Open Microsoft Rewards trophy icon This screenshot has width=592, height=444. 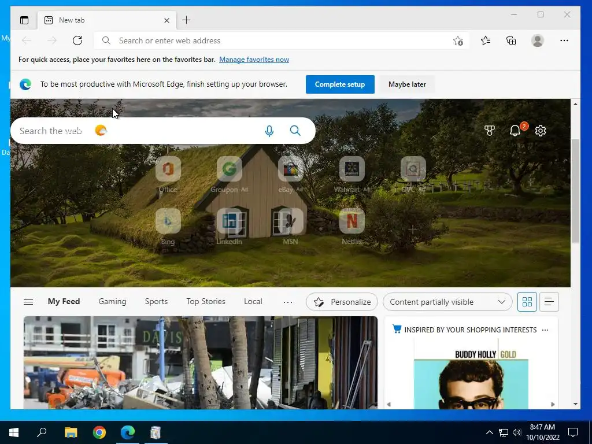tap(489, 131)
